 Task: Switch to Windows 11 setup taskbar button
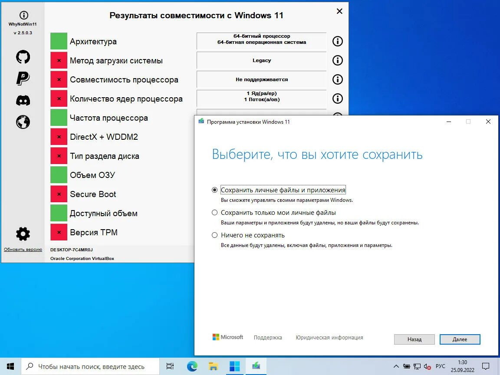[x=256, y=366]
